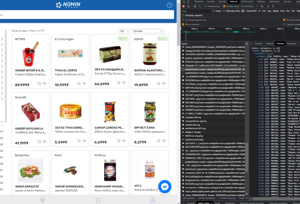Add НАБОР WITOR'S product to wishlist heart
The image size is (300, 204).
(x=44, y=83)
